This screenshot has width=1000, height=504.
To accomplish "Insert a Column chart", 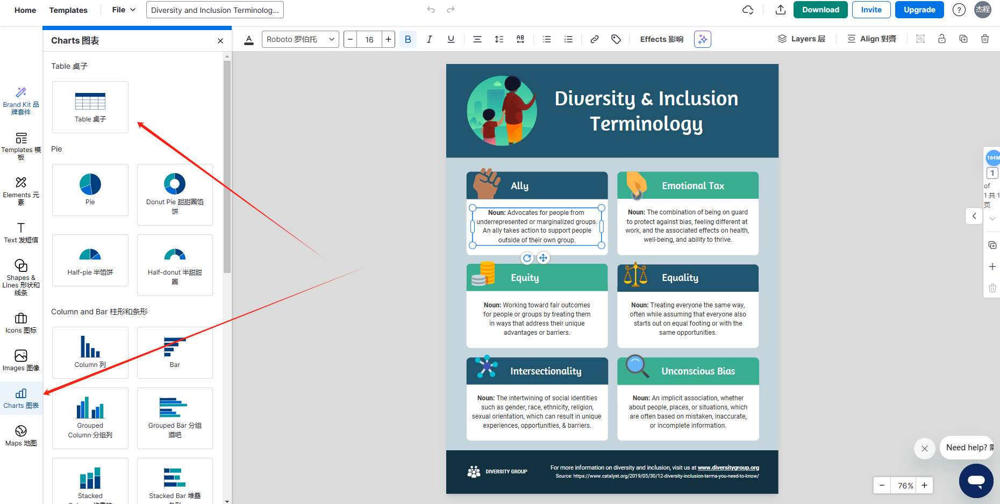I will [x=90, y=352].
